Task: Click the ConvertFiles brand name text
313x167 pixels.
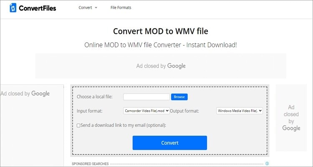Action: click(x=38, y=8)
